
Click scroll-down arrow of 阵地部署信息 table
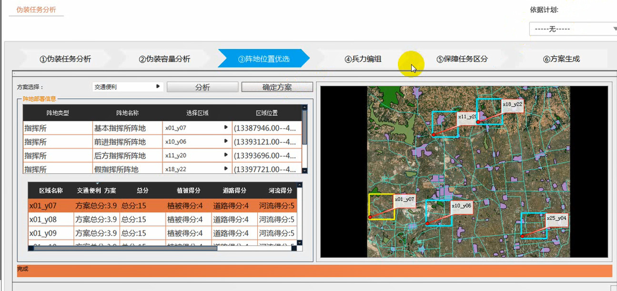click(x=305, y=171)
